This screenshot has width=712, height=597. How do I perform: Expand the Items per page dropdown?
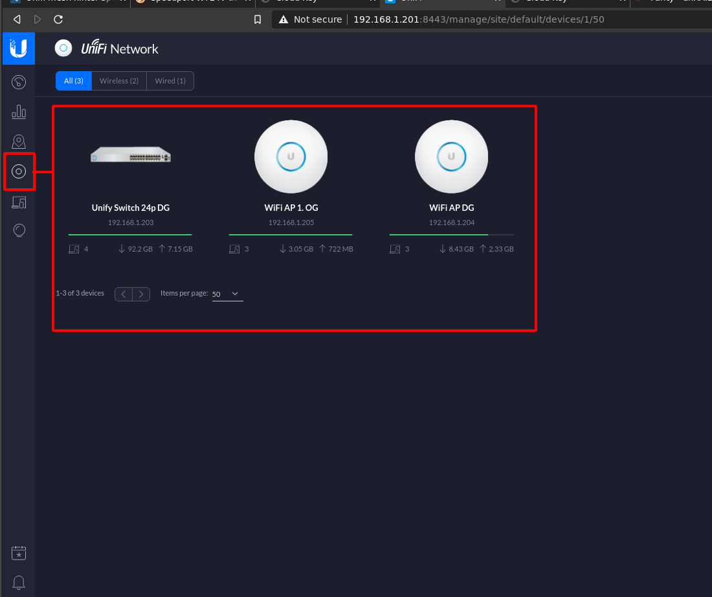click(227, 294)
